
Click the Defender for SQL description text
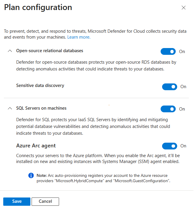[93, 127]
